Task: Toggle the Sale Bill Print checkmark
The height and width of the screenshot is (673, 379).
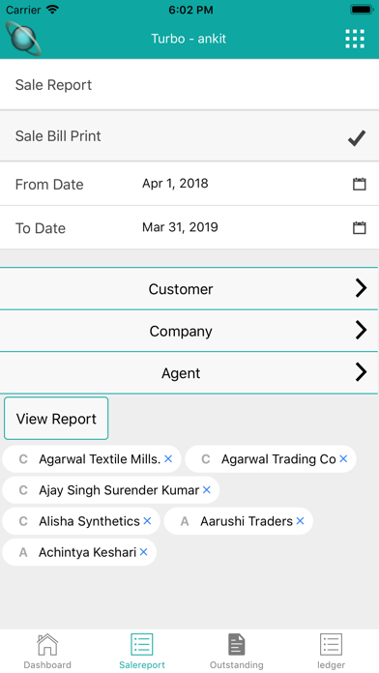Action: pos(357,137)
